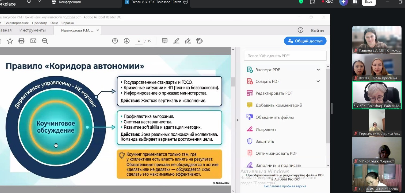
Task: Open the meeting notes icon near REC
Action: [x=312, y=2]
